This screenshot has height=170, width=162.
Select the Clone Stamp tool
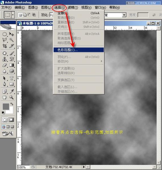click(5, 59)
